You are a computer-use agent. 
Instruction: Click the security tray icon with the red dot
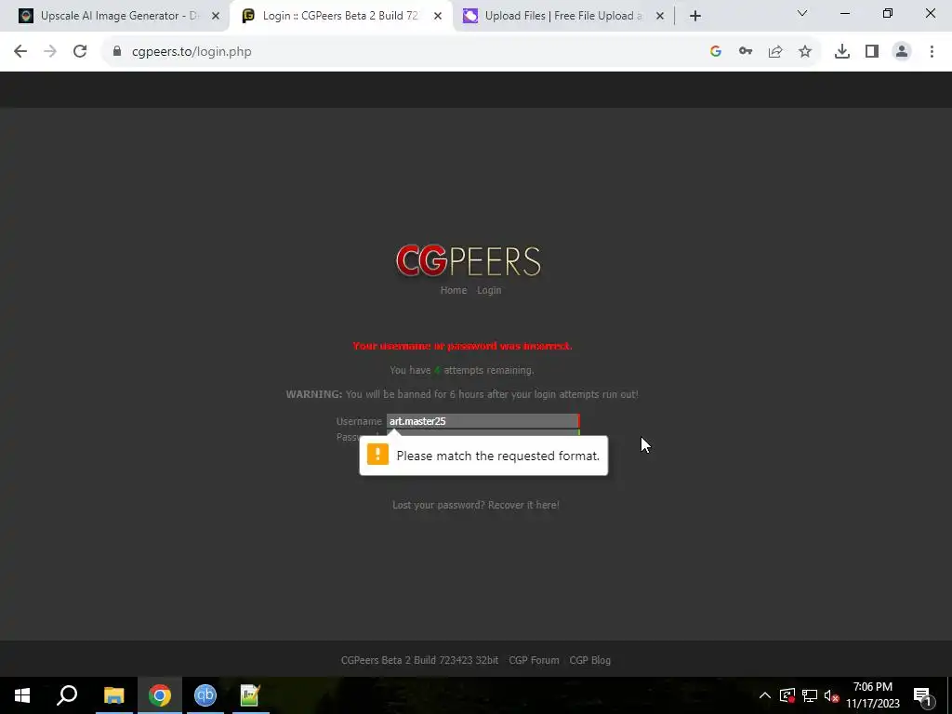click(787, 695)
